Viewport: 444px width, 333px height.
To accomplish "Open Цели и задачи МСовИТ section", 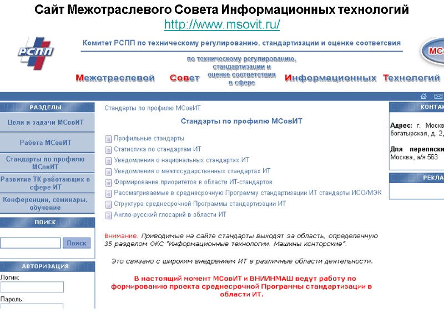I will [47, 122].
